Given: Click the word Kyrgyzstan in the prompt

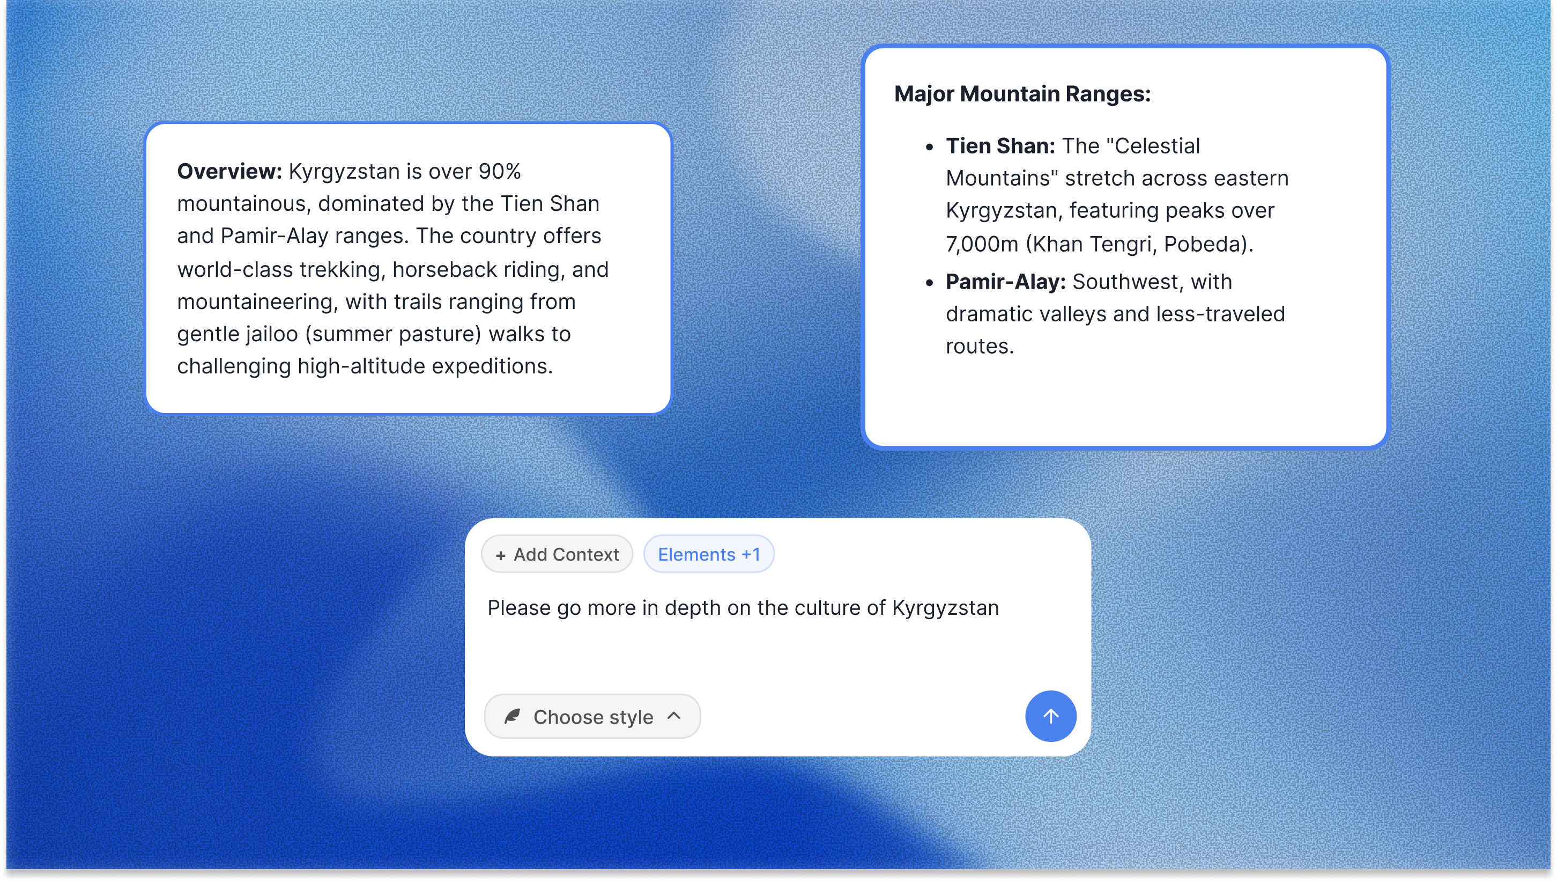Looking at the screenshot, I should (945, 608).
